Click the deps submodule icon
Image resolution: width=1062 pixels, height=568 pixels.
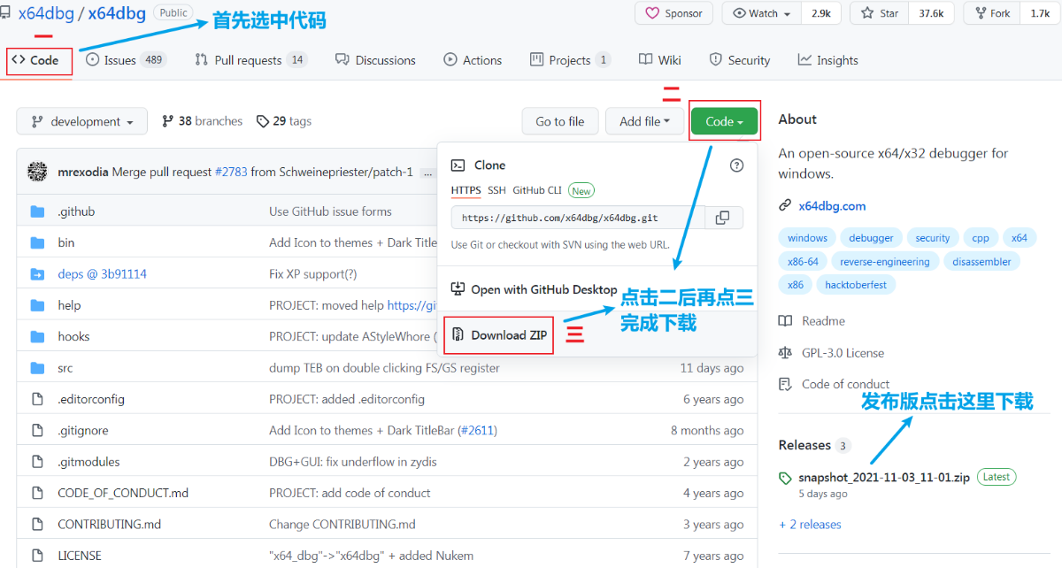37,274
